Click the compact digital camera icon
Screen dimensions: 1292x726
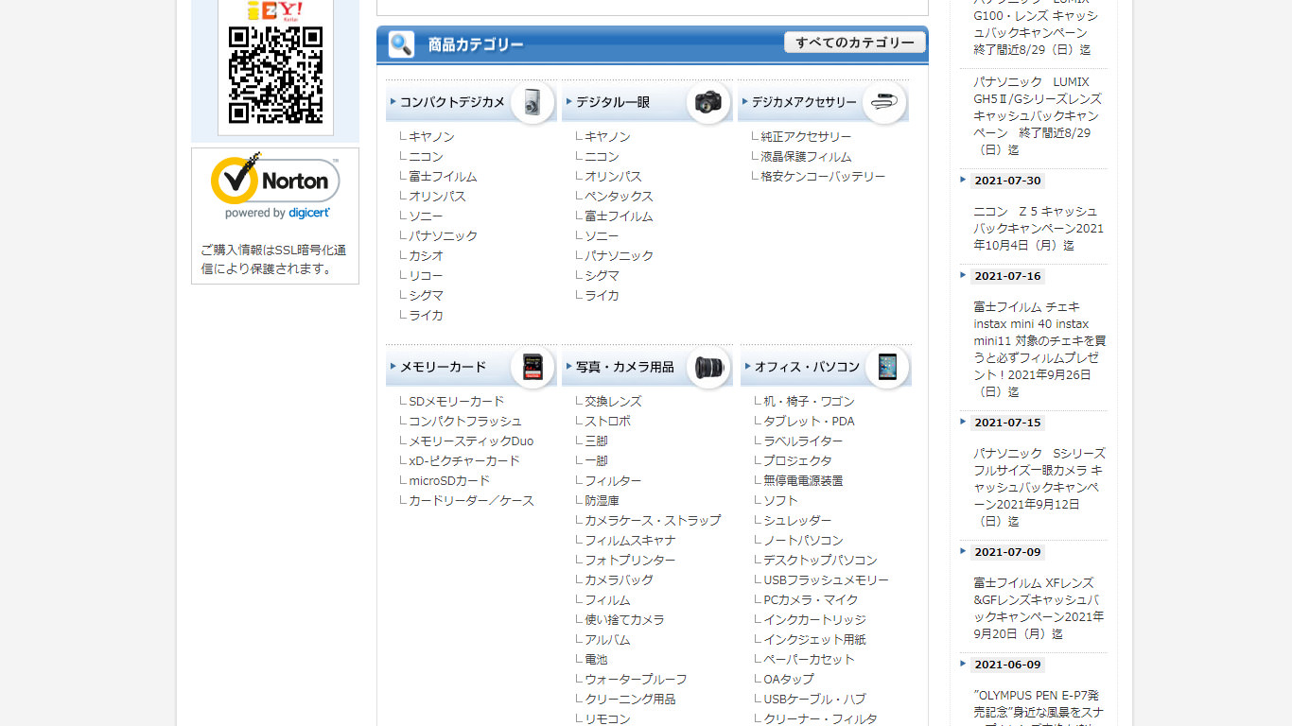[x=533, y=102]
